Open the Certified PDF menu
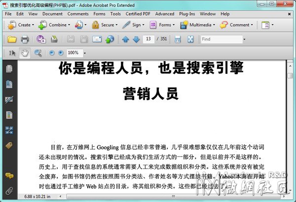 pos(138,14)
